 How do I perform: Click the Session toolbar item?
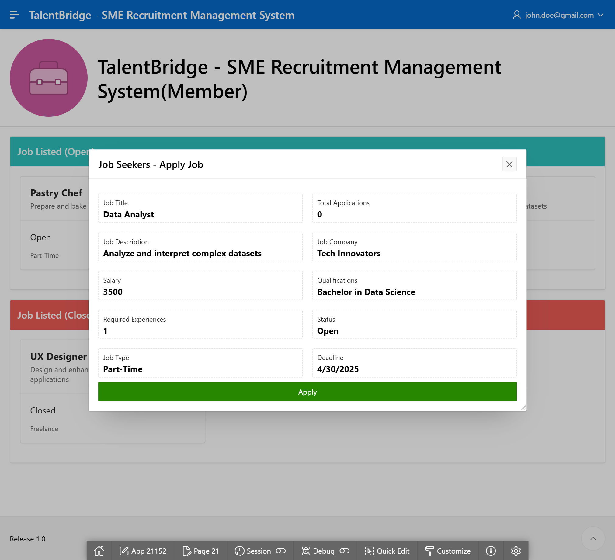click(252, 551)
